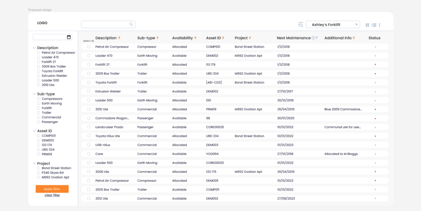The height and width of the screenshot is (211, 421).
Task: Open the calendar date picker icon
Action: (69, 37)
